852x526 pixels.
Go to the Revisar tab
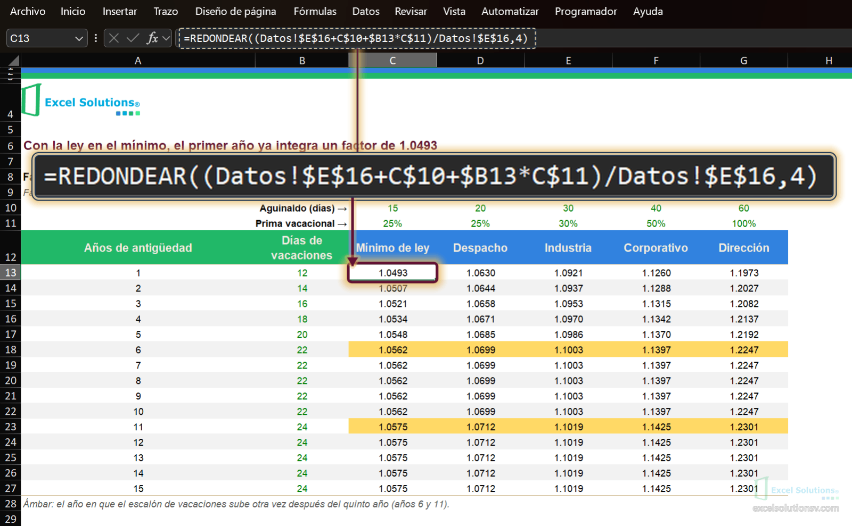411,11
